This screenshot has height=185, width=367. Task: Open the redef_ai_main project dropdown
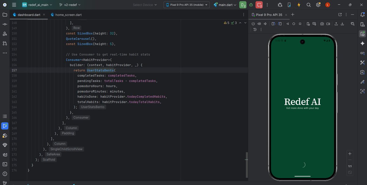[x=37, y=5]
